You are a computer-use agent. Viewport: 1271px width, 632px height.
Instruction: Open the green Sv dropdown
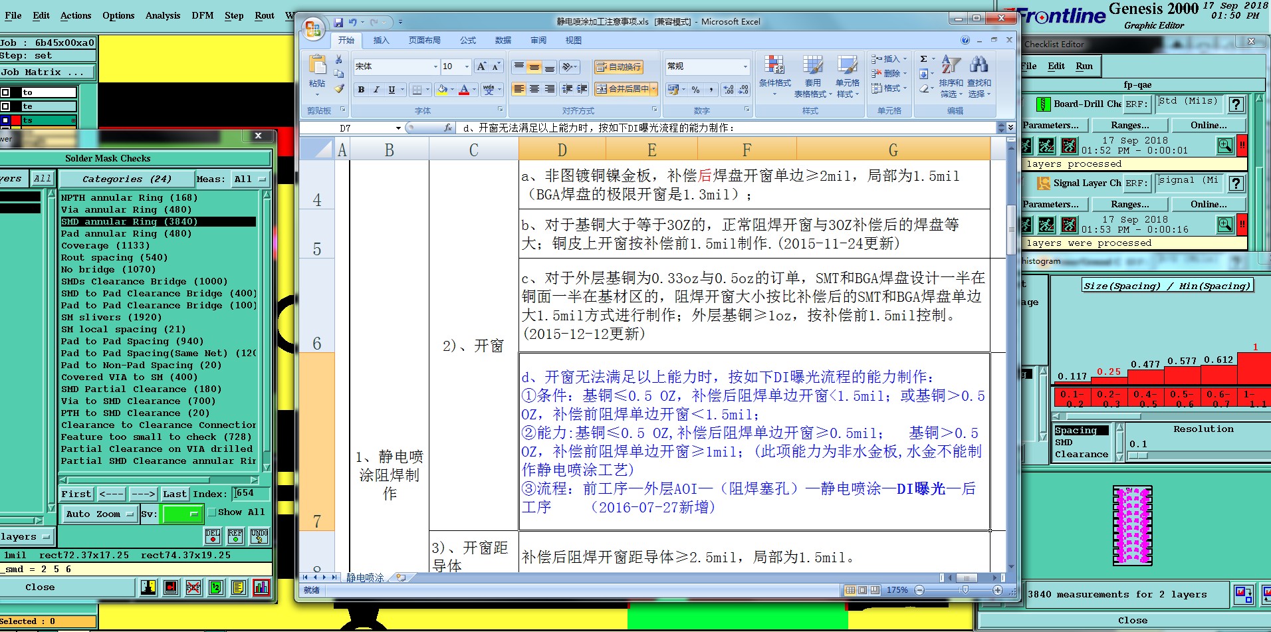(x=183, y=514)
